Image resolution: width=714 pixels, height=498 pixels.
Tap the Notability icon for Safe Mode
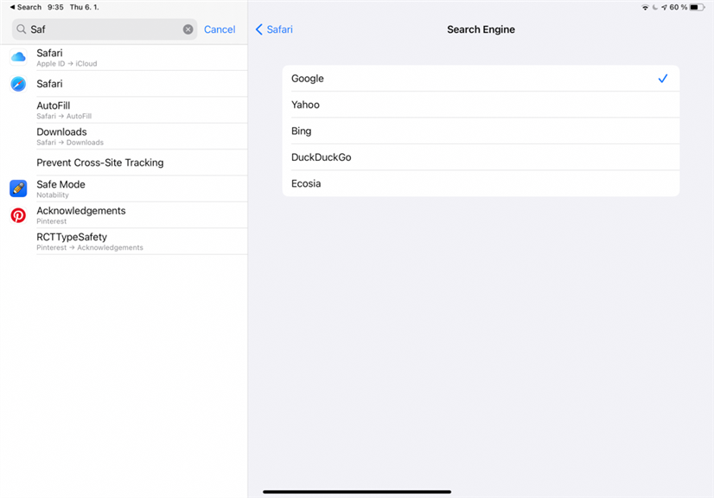[x=18, y=188]
